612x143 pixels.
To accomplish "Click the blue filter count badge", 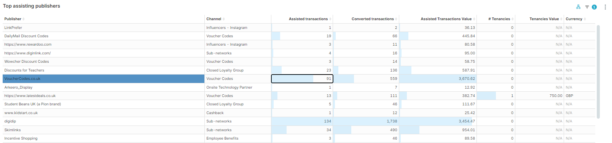I will [594, 7].
